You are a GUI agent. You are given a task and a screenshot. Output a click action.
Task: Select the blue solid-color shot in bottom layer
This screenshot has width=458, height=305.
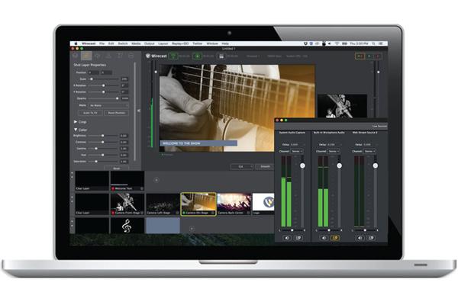pyautogui.click(x=163, y=226)
